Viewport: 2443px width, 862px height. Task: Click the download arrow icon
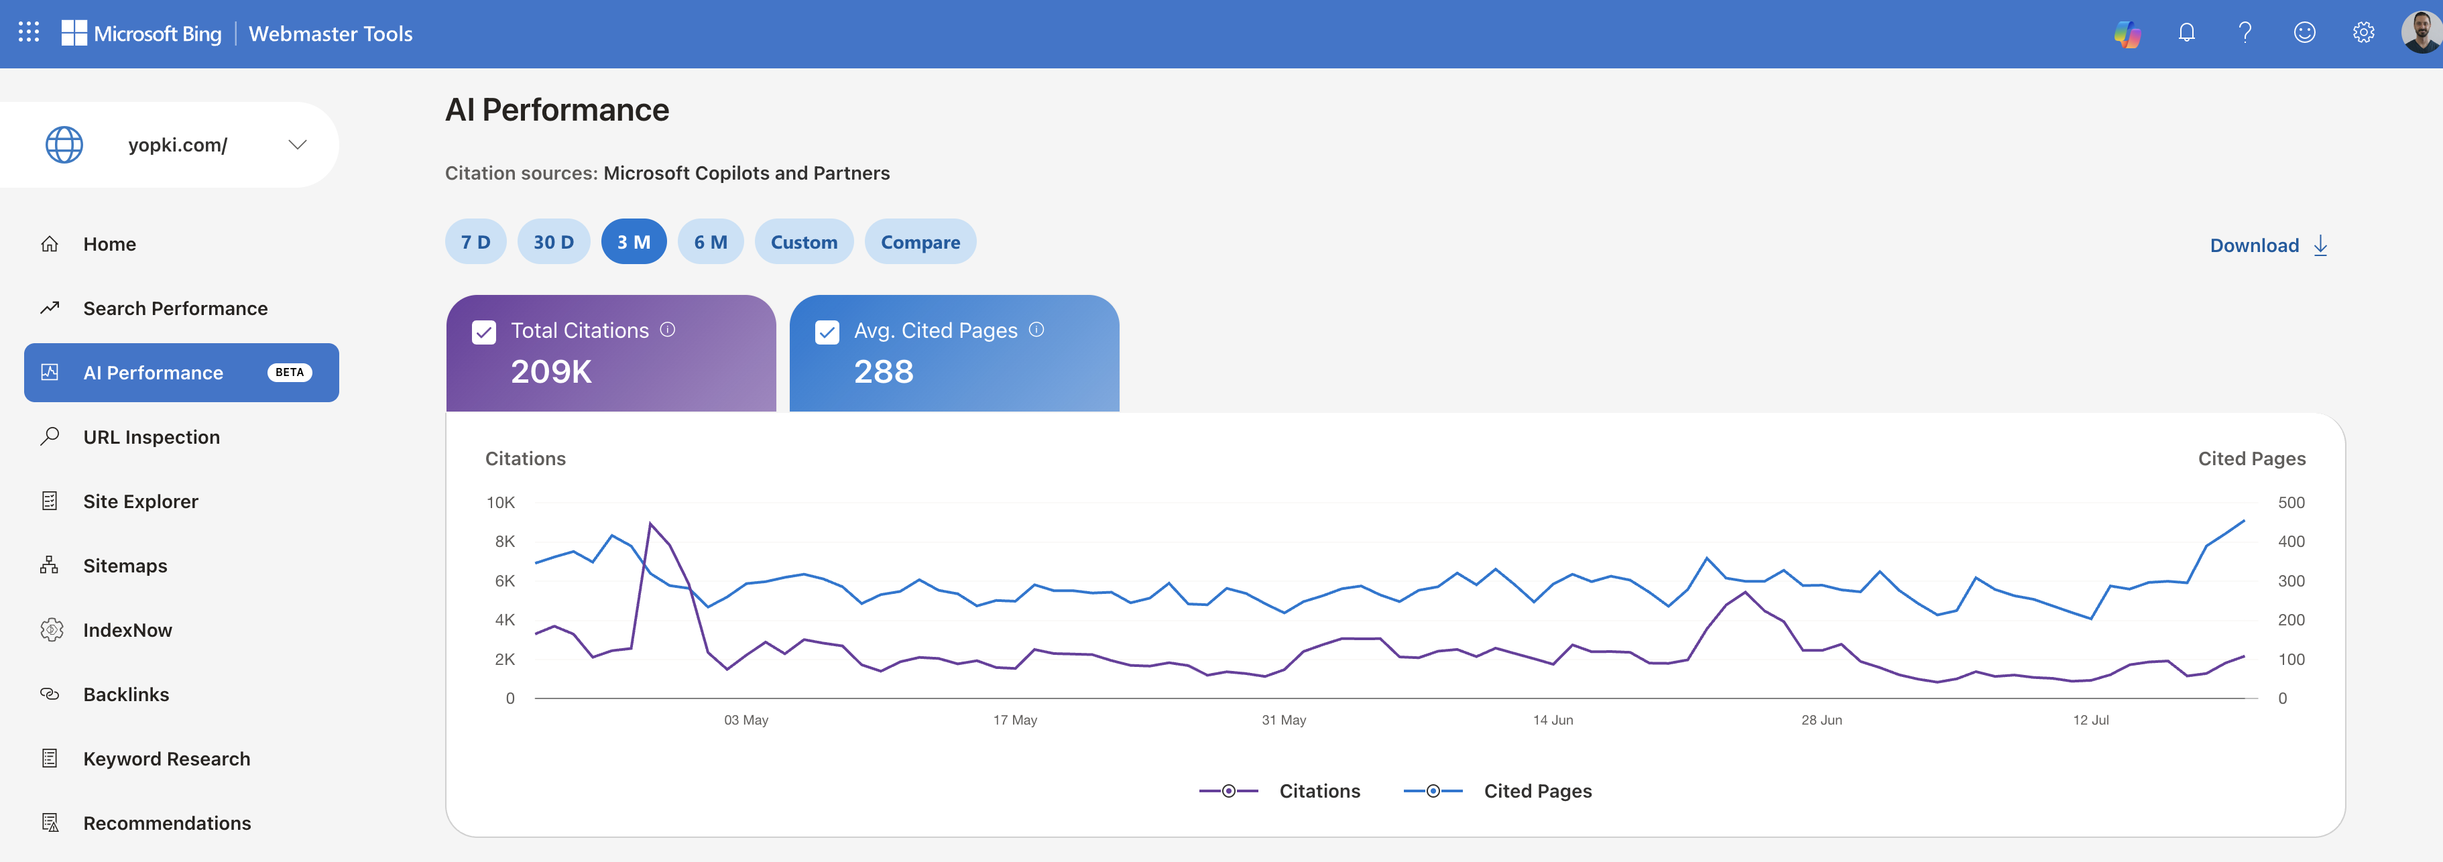2321,245
